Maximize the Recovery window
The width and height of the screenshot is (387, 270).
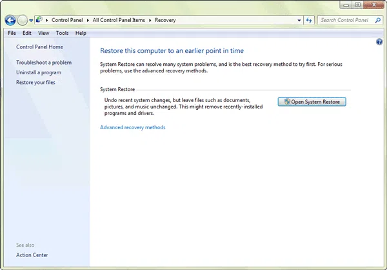(357, 5)
